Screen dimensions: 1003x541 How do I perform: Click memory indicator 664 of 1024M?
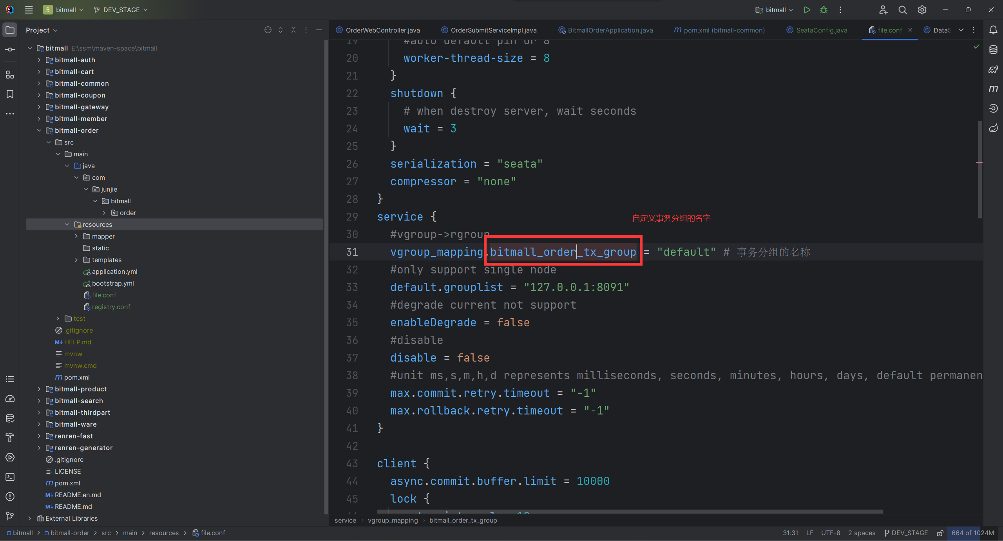[x=972, y=533]
